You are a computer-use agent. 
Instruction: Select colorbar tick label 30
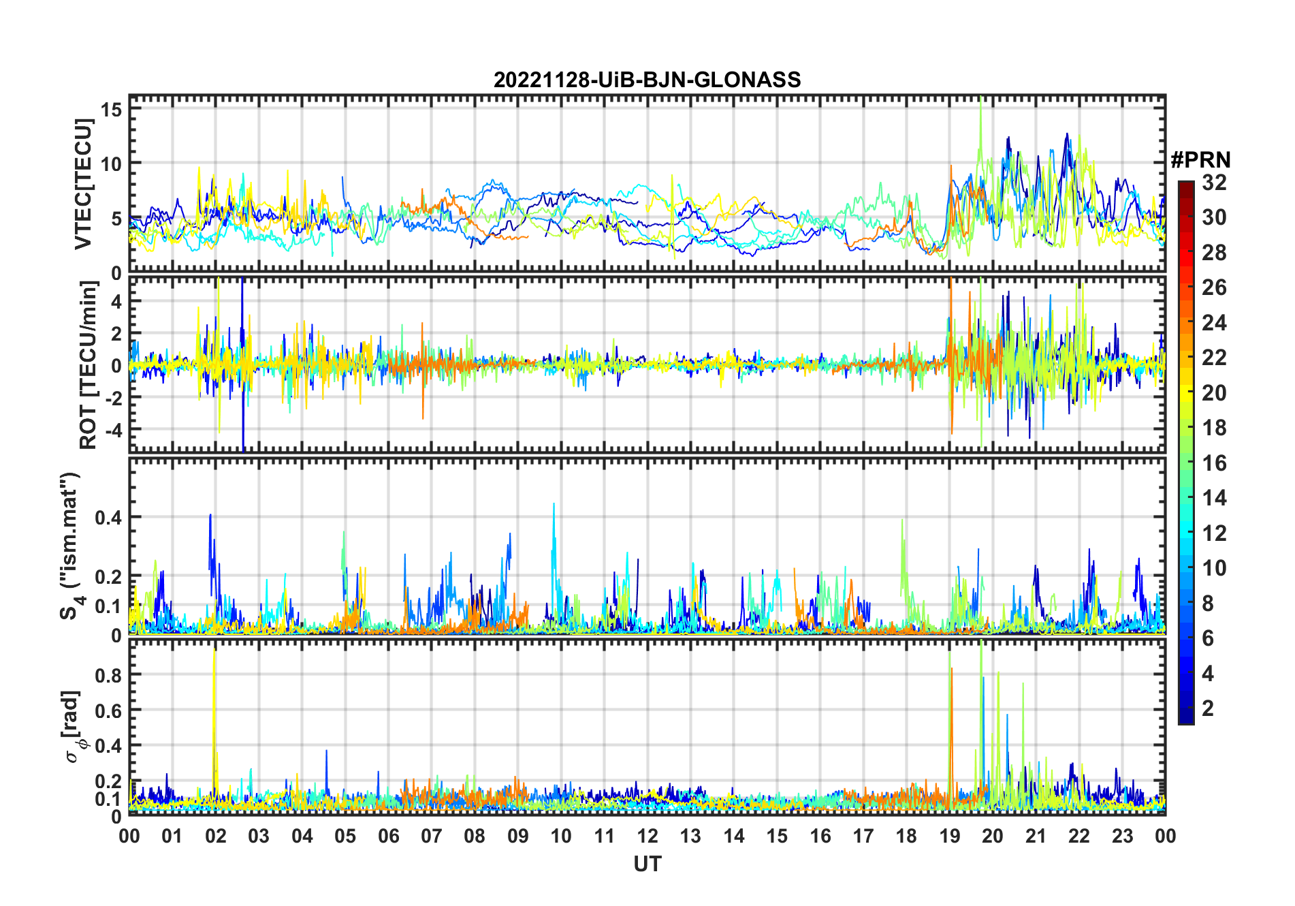[x=1214, y=217]
